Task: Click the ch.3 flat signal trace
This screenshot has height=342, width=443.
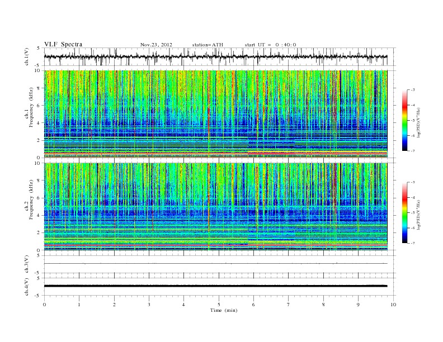Action: (x=215, y=264)
